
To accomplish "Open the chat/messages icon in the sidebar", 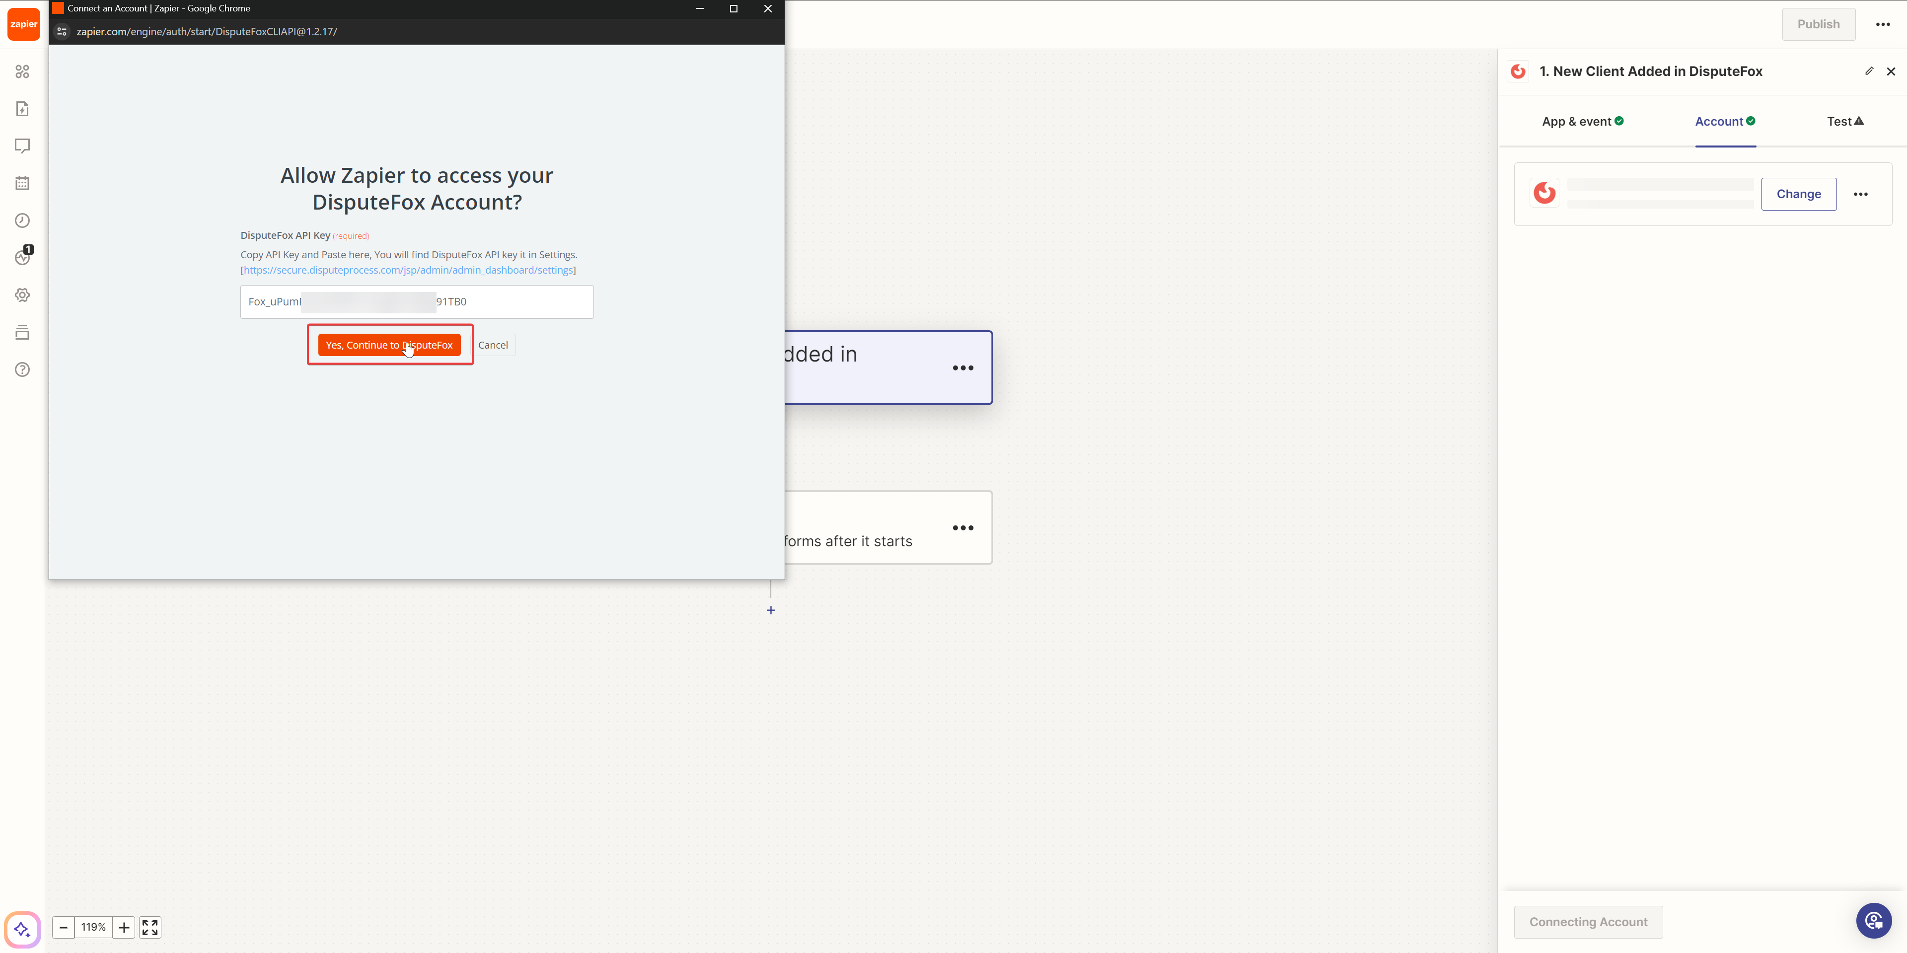I will tap(22, 146).
